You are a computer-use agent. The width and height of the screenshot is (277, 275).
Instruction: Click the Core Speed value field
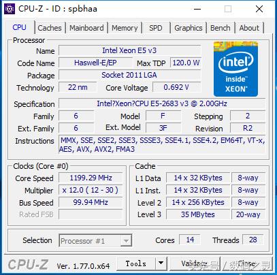[91, 178]
